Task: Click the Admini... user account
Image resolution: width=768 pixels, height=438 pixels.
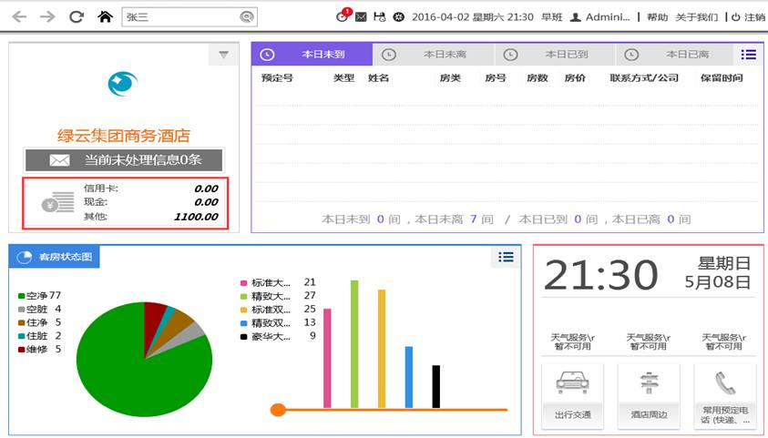Action: coord(600,17)
